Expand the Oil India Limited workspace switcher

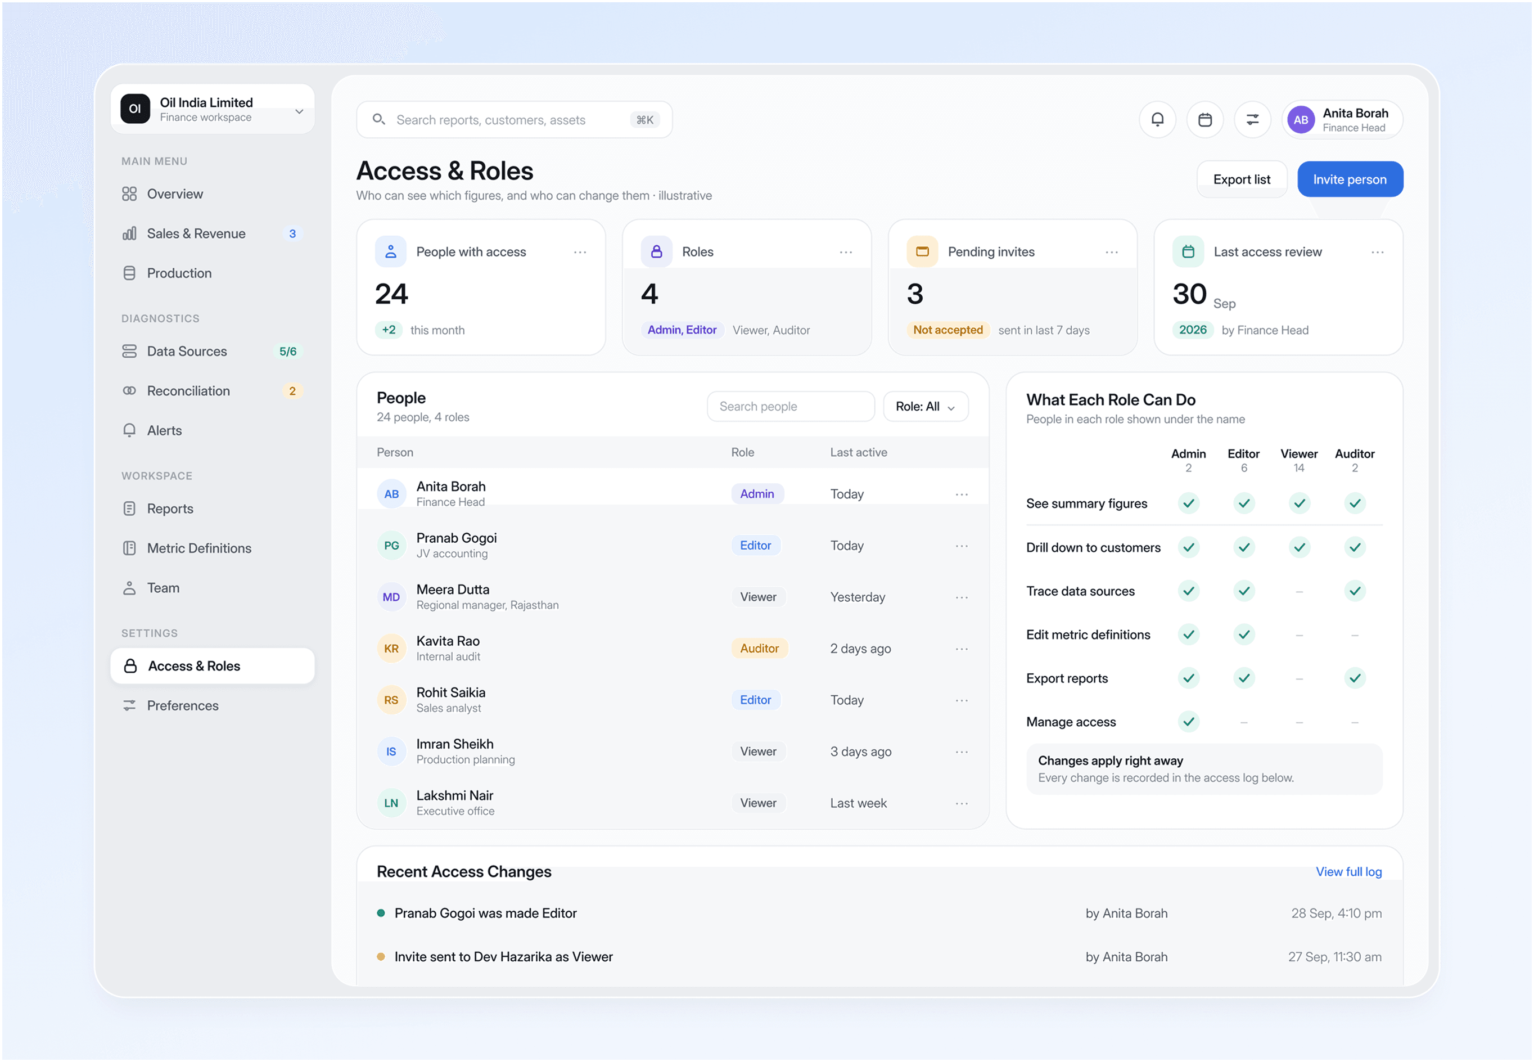click(212, 109)
